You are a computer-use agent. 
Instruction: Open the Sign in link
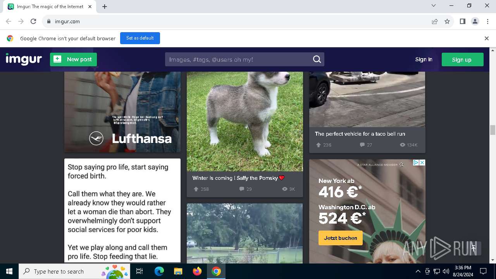(424, 59)
